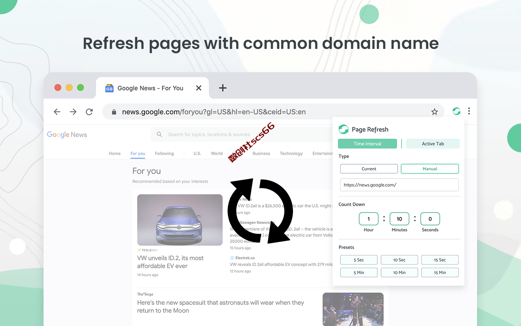The height and width of the screenshot is (326, 521).
Task: Switch to Time Interval mode
Action: (368, 144)
